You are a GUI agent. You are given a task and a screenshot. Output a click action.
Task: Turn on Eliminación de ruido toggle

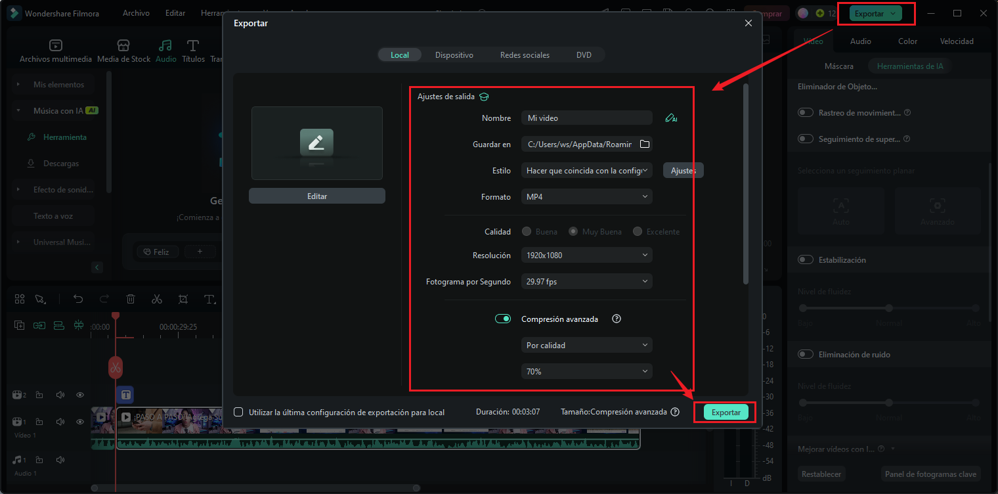[806, 355]
